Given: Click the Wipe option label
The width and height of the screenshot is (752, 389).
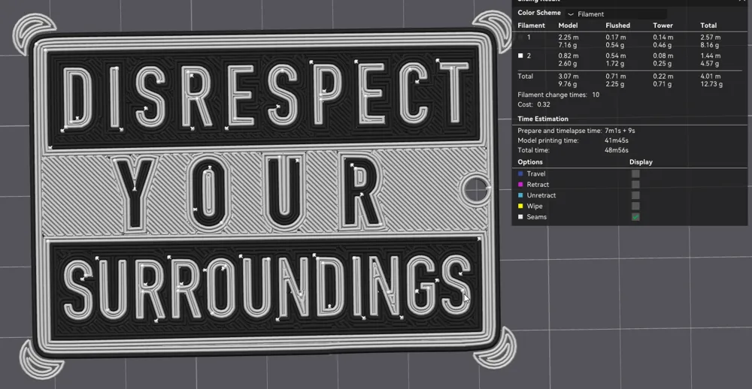Looking at the screenshot, I should pos(535,206).
